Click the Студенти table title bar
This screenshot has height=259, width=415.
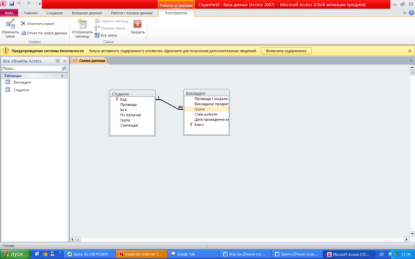point(132,94)
